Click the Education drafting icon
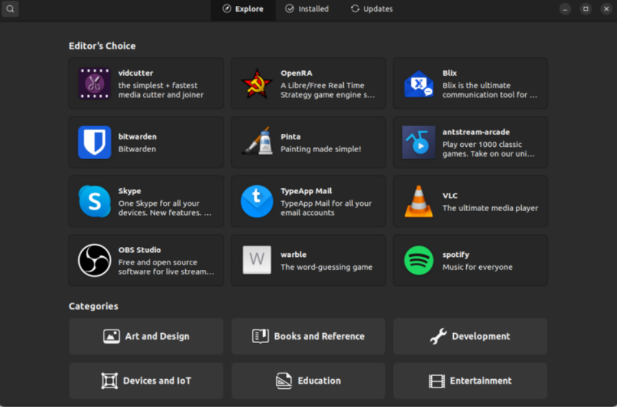617x407 pixels. [284, 380]
